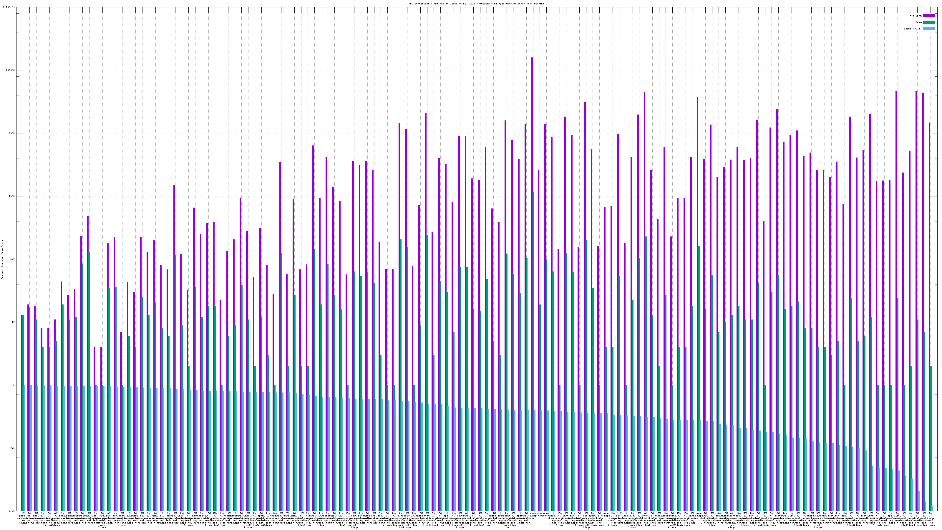
Task: Select the 'Score (0..1)' legend label
Action: coord(912,29)
